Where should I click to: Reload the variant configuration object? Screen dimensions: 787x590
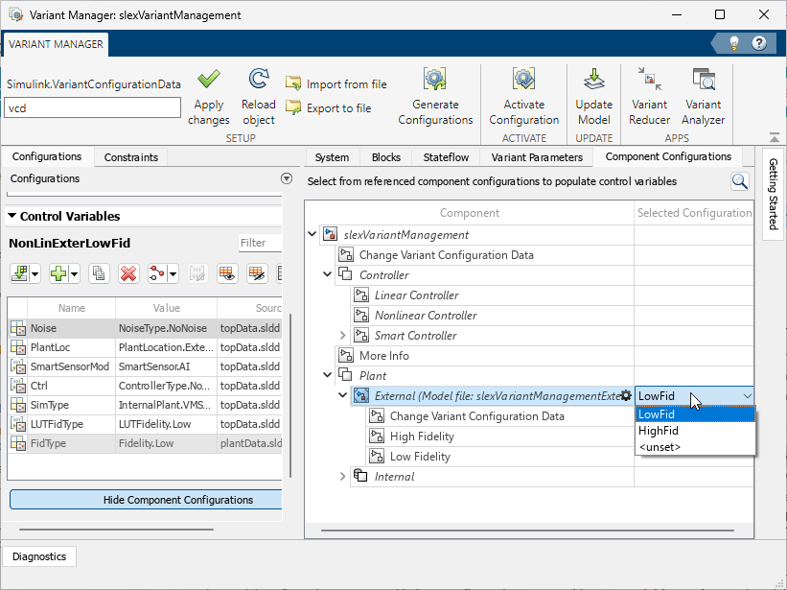point(258,81)
